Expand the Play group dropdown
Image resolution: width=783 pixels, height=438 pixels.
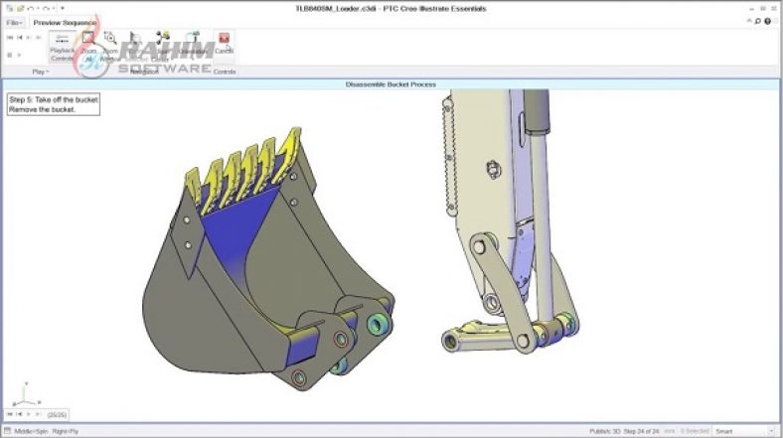tap(41, 72)
